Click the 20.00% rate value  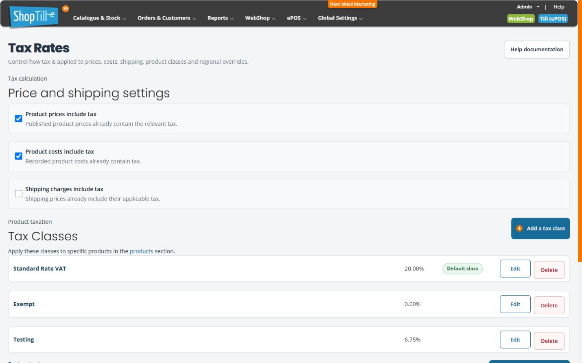click(414, 269)
